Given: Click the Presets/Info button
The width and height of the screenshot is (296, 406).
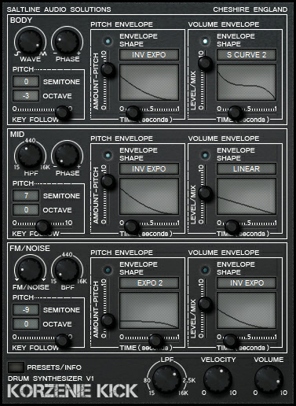Looking at the screenshot, I should (x=16, y=367).
